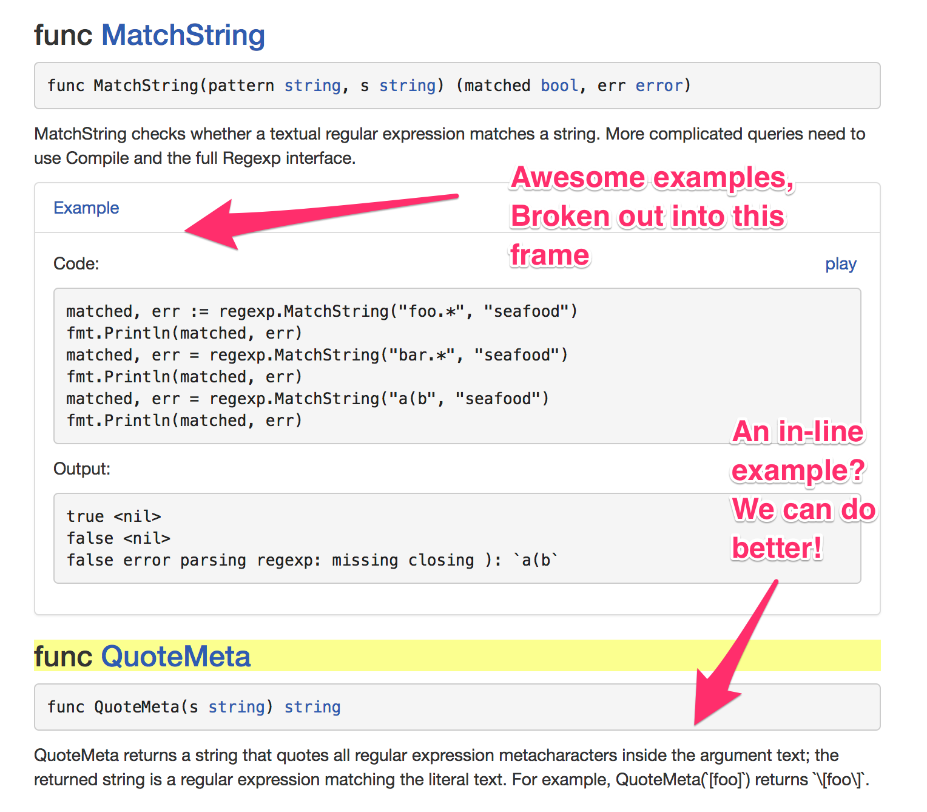The width and height of the screenshot is (927, 812).
Task: Click the QuoteMeta description paragraph
Action: coord(449,768)
